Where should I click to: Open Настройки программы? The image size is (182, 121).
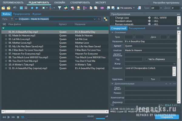(x=166, y=2)
